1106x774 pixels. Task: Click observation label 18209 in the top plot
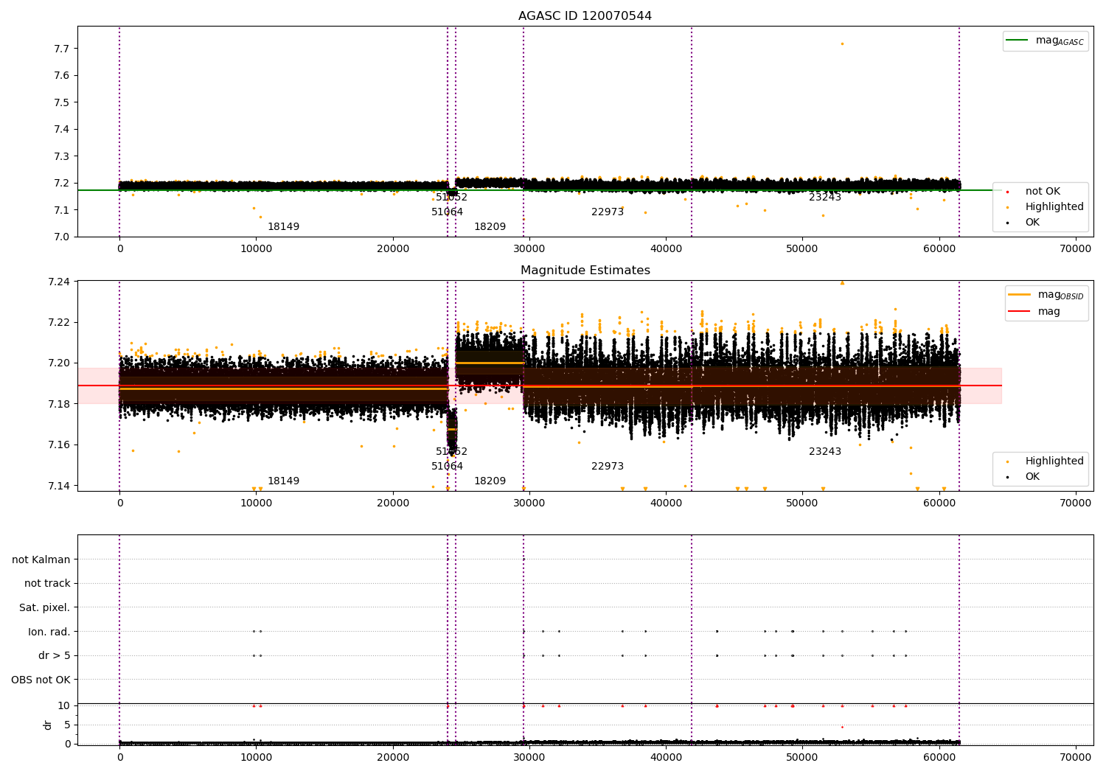(490, 227)
